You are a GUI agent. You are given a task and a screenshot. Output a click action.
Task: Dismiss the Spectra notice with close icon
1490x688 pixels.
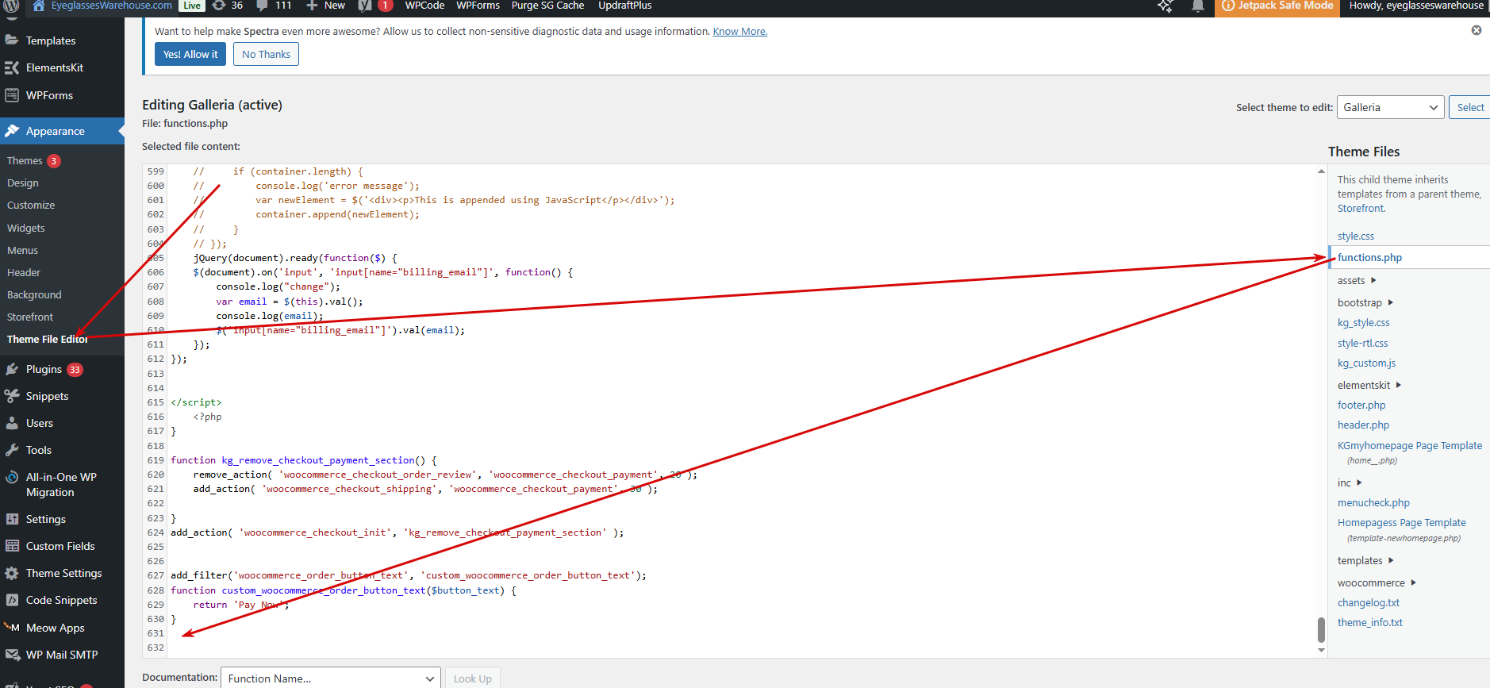[1477, 30]
